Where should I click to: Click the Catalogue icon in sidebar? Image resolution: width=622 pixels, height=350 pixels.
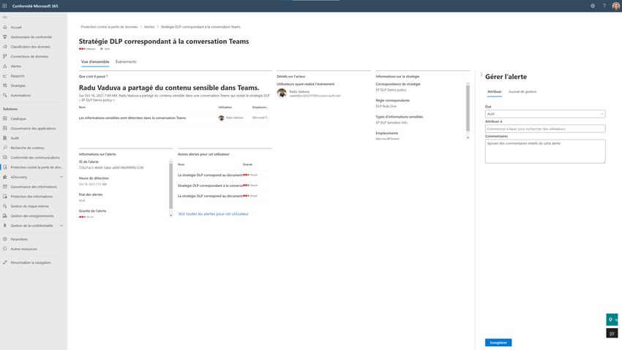click(5, 118)
